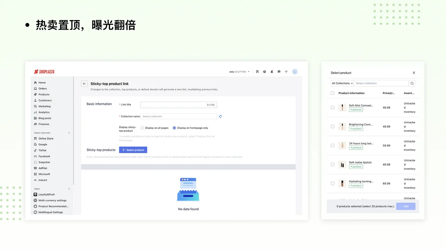Open the help question mark icon
The height and width of the screenshot is (250, 446).
click(264, 72)
